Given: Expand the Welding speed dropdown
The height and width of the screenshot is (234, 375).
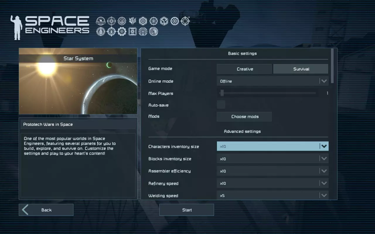Looking at the screenshot, I should point(272,195).
